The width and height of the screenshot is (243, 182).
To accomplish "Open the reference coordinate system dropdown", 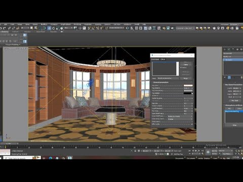I will (68, 28).
